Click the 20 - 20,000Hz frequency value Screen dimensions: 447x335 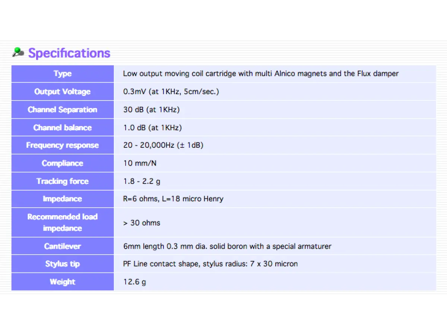point(163,145)
